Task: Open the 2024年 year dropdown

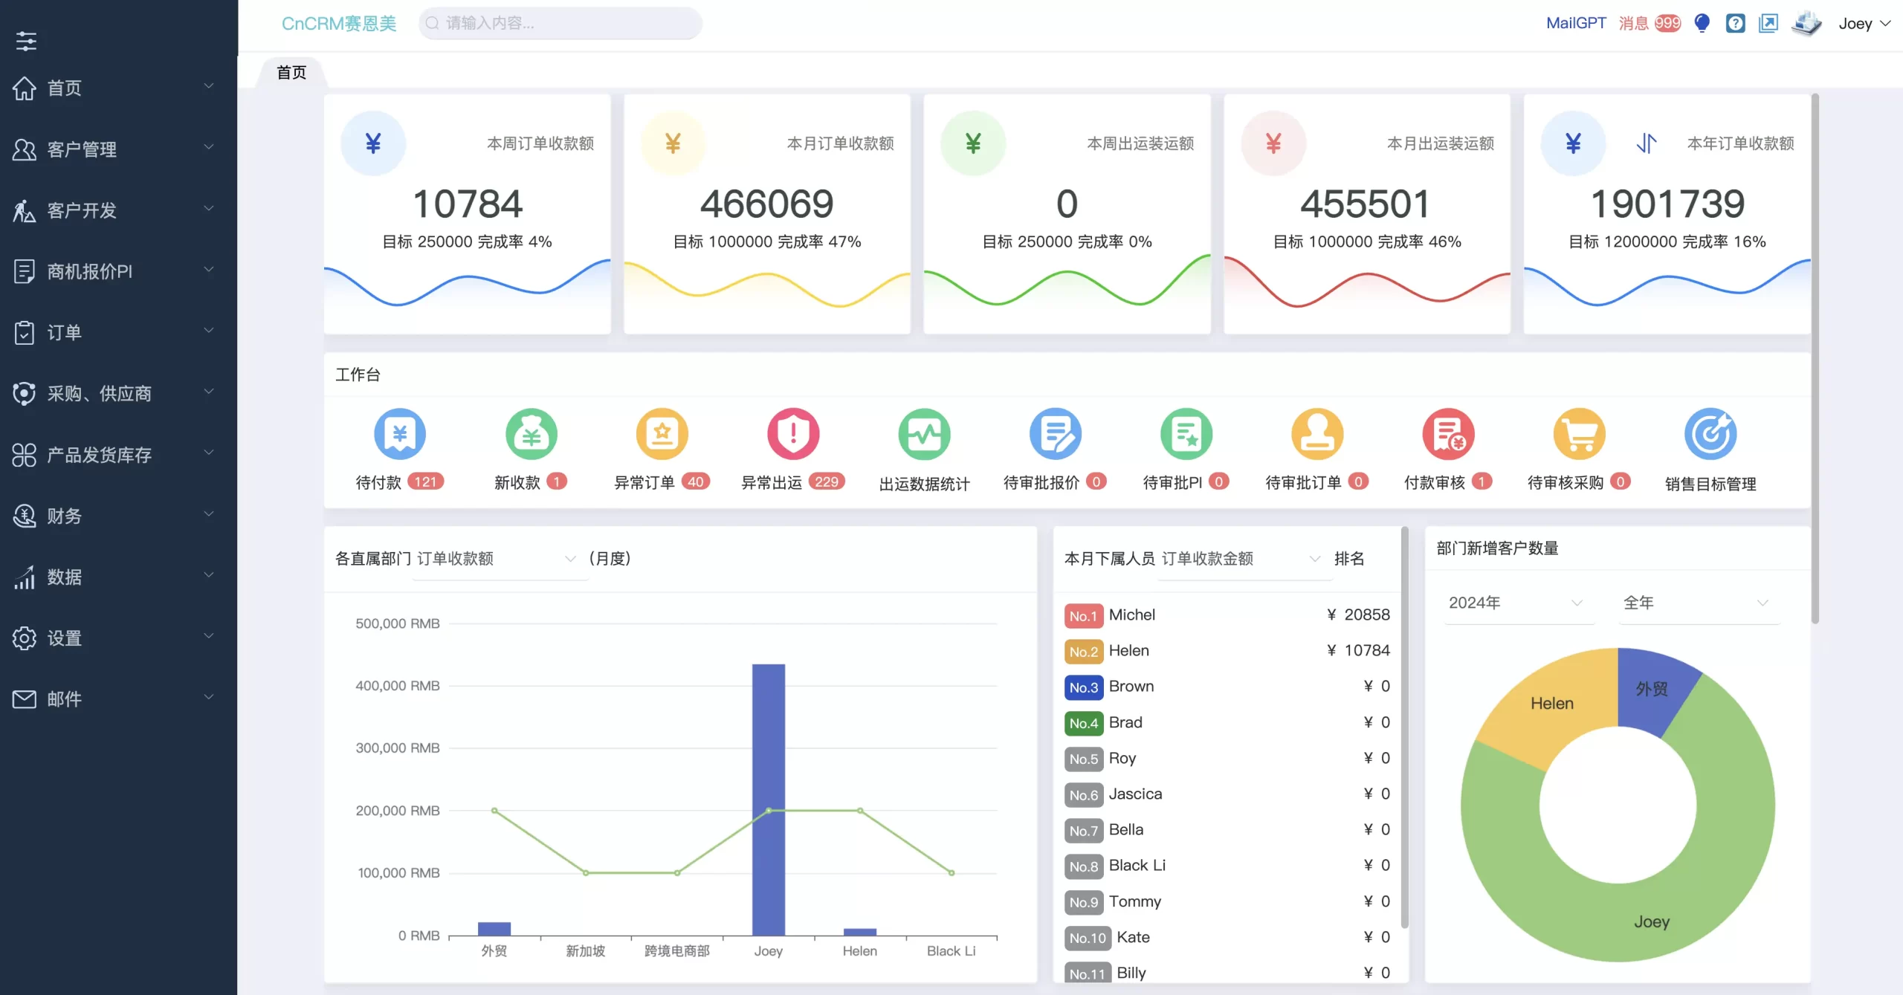Action: click(x=1516, y=603)
